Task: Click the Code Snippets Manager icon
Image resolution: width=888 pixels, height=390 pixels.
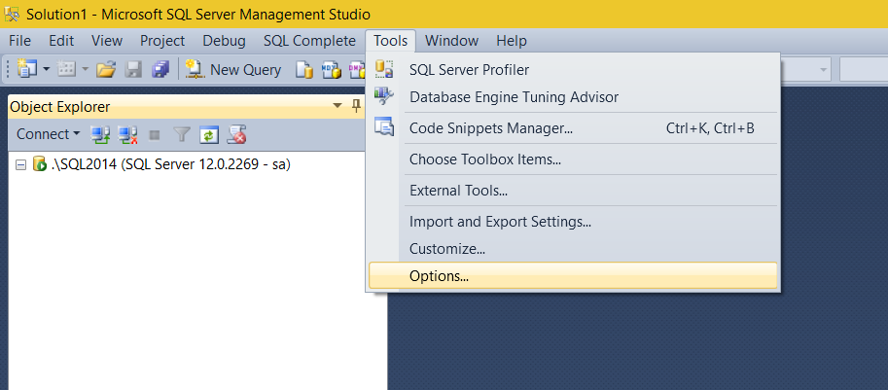Action: click(384, 126)
